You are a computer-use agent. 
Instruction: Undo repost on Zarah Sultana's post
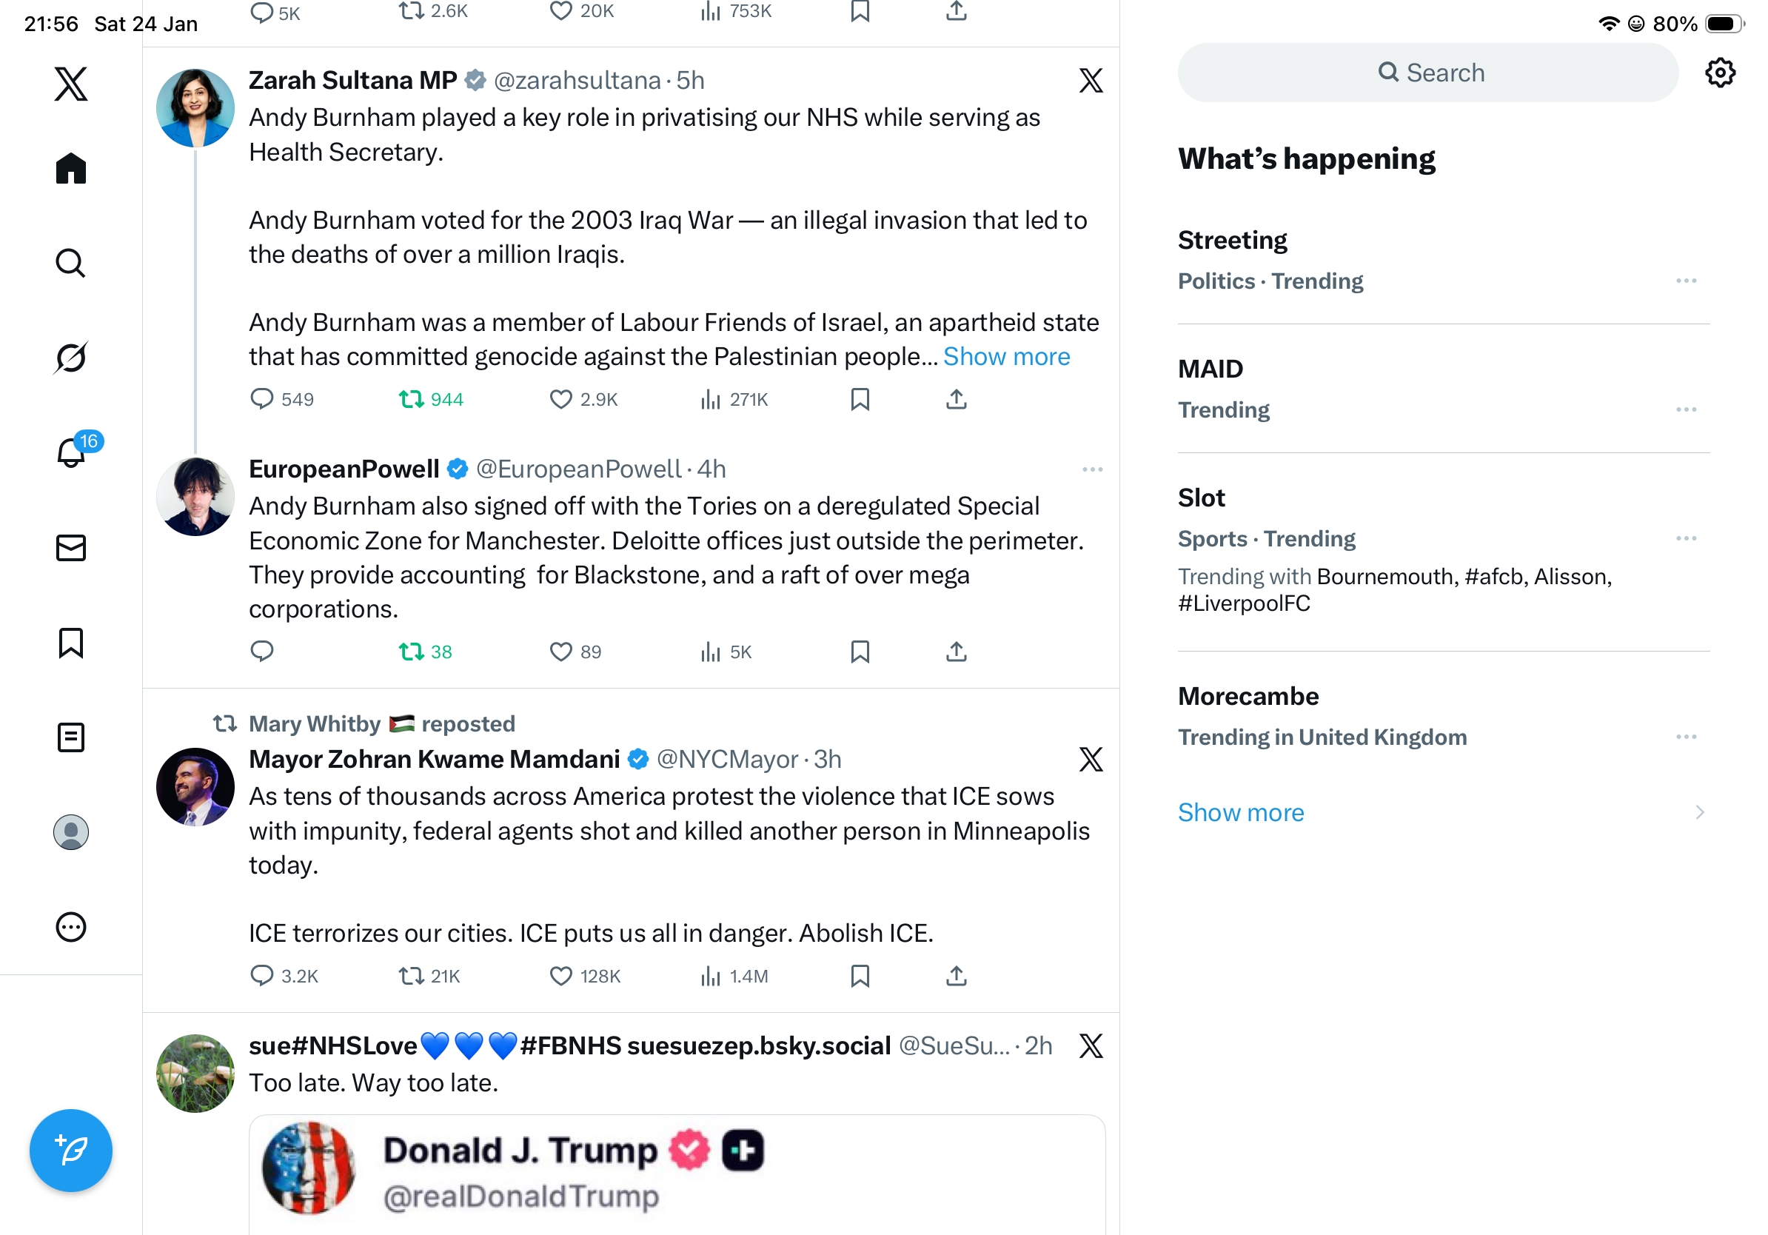coord(412,399)
